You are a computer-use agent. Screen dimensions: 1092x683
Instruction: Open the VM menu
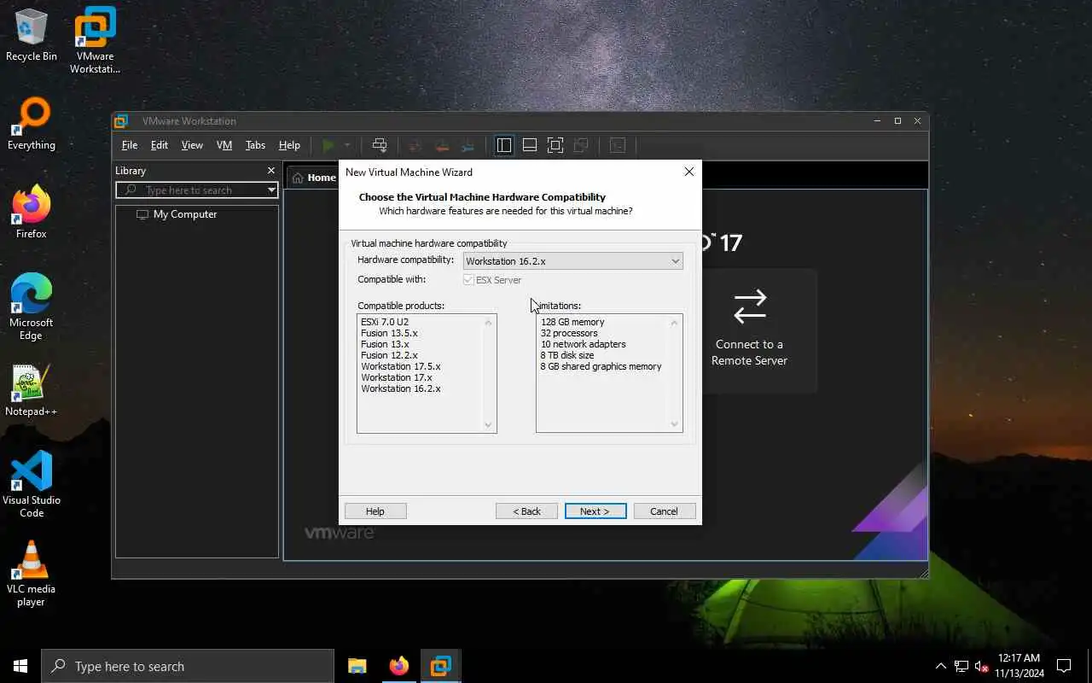[224, 145]
